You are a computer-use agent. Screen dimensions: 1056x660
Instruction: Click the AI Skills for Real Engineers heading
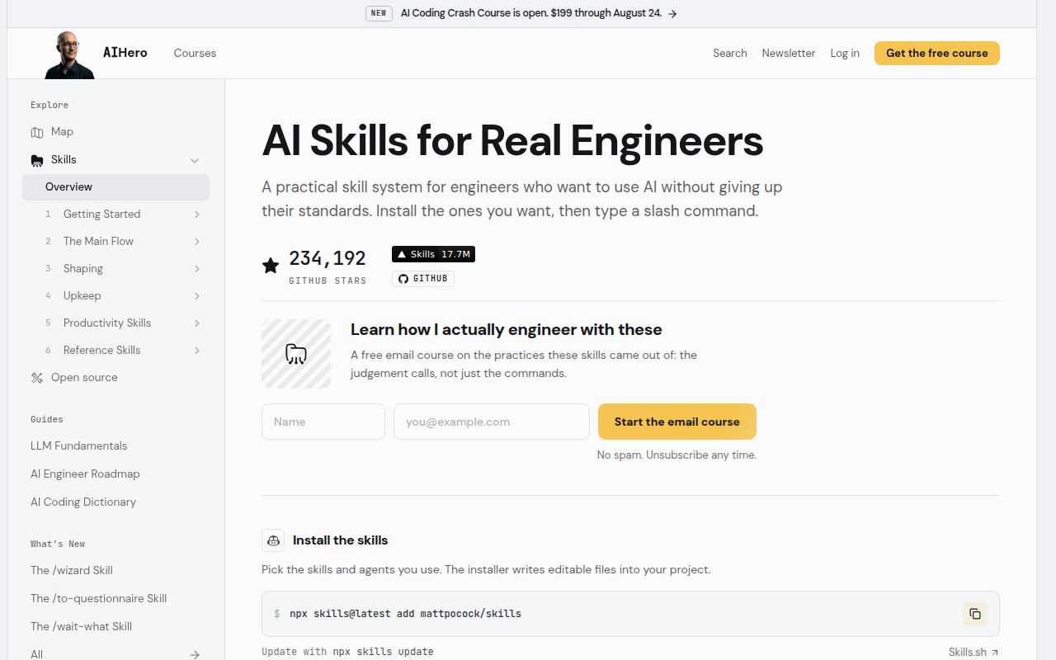(x=512, y=141)
